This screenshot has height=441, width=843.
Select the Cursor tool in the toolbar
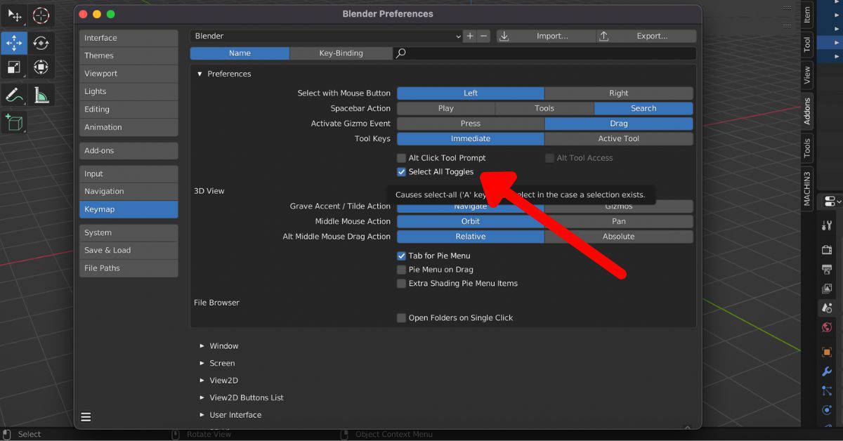[x=41, y=15]
